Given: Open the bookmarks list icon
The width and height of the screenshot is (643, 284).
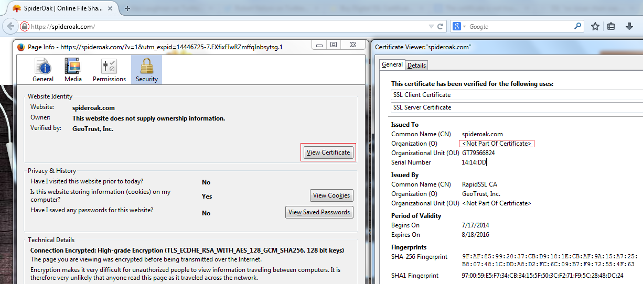Looking at the screenshot, I should [612, 26].
